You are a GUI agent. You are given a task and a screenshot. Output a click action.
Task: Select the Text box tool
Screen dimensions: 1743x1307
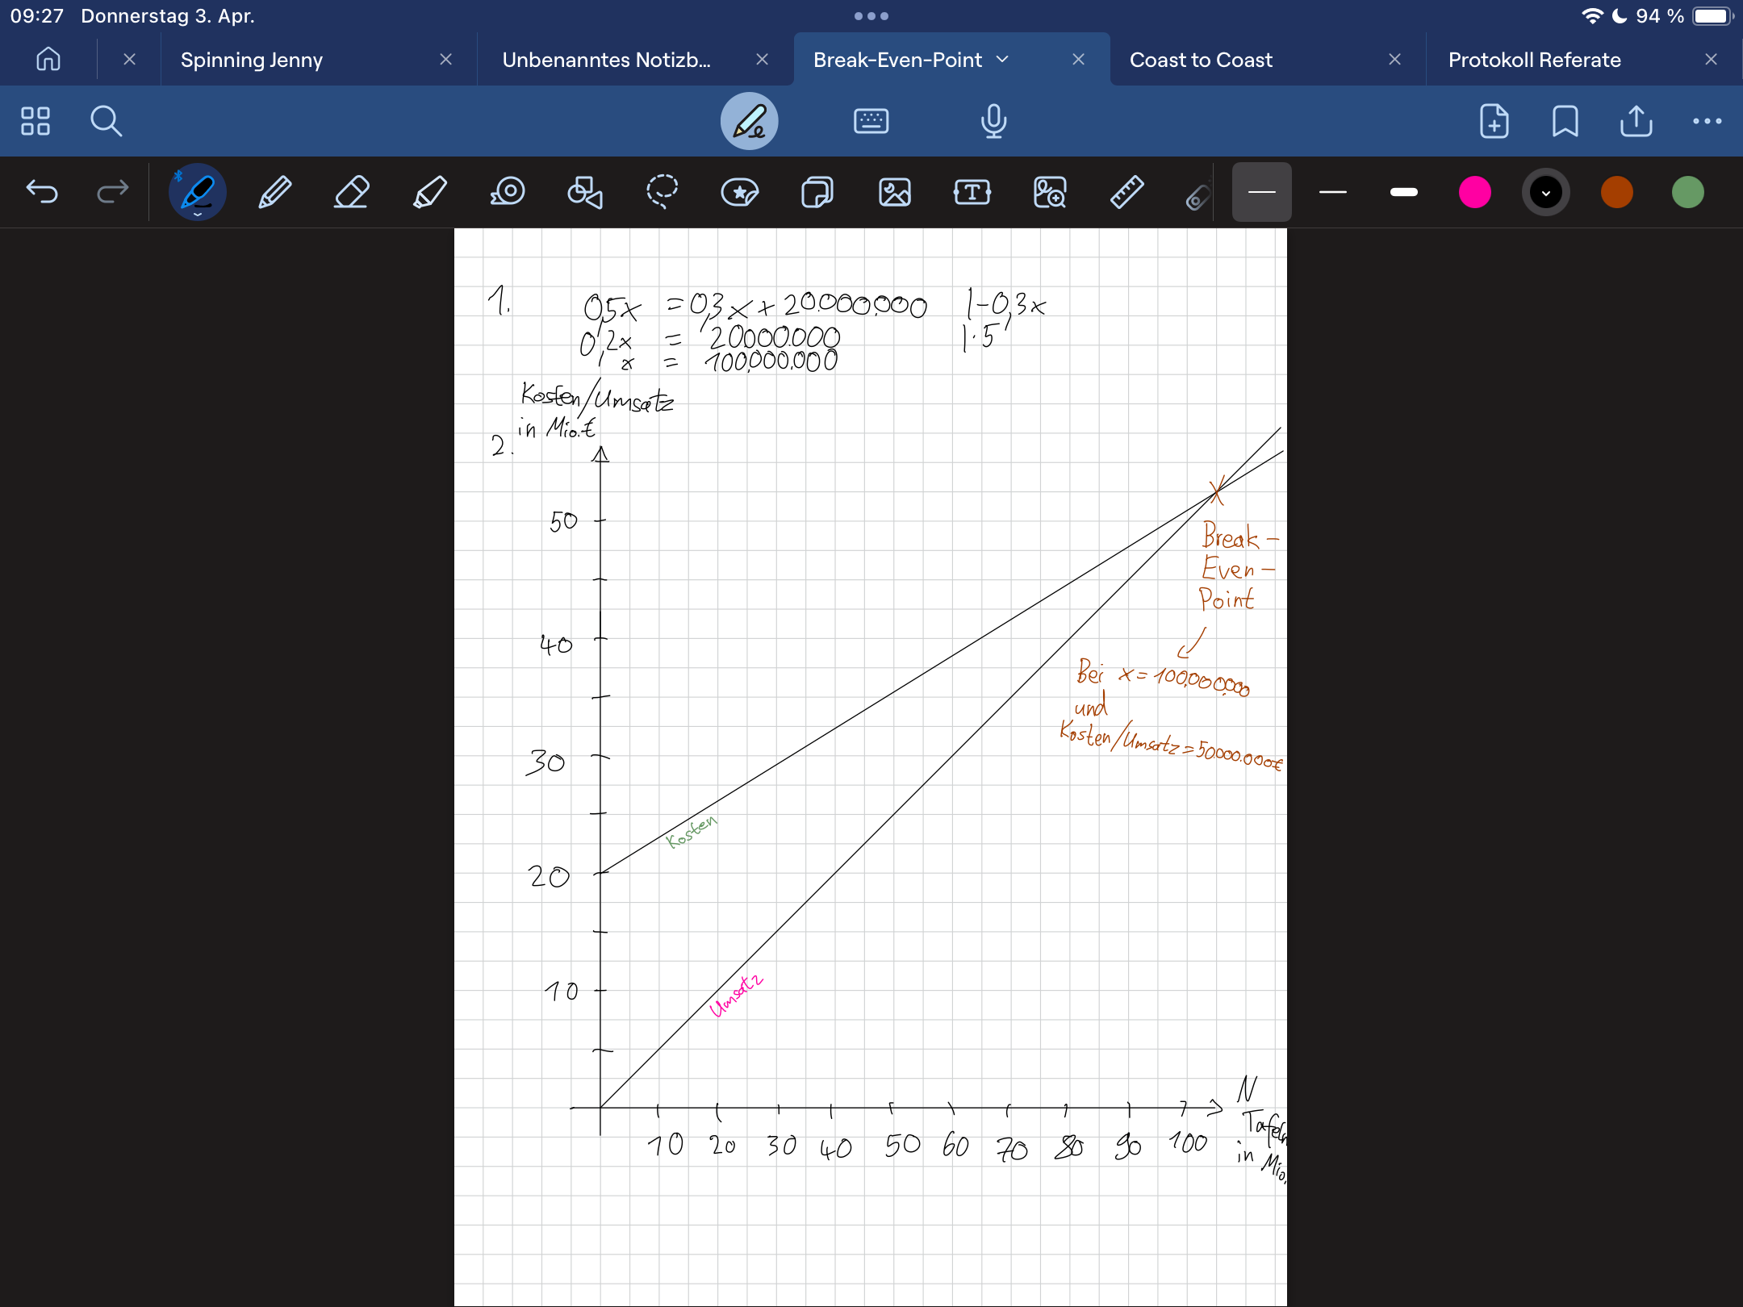click(972, 193)
